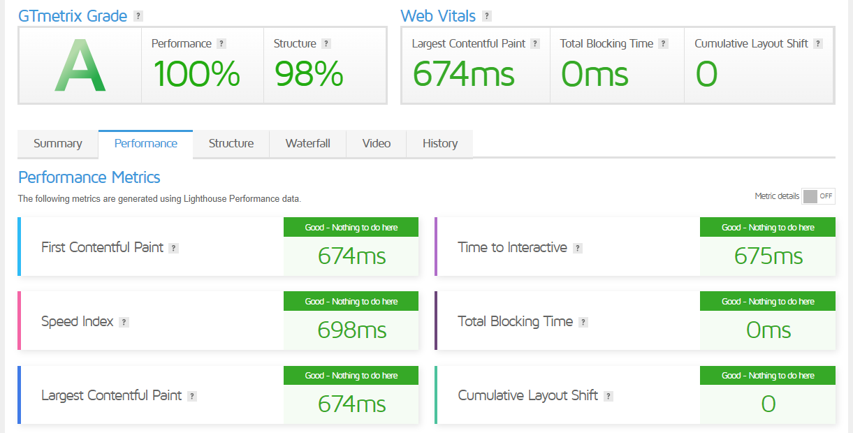The image size is (853, 433).
Task: Open the Structure tab
Action: coord(231,144)
